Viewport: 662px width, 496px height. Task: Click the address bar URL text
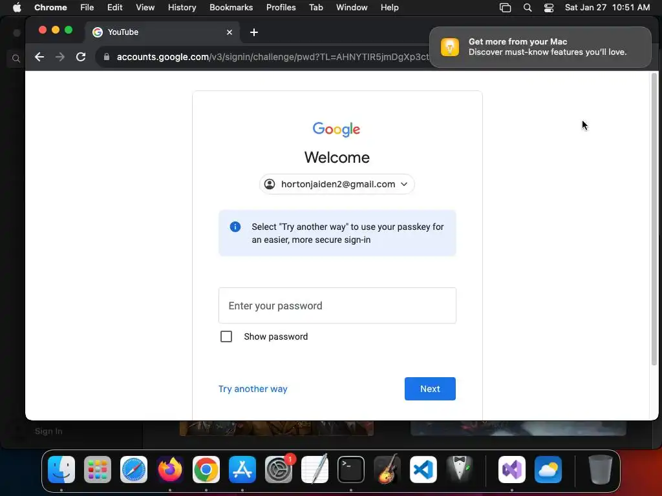(273, 57)
